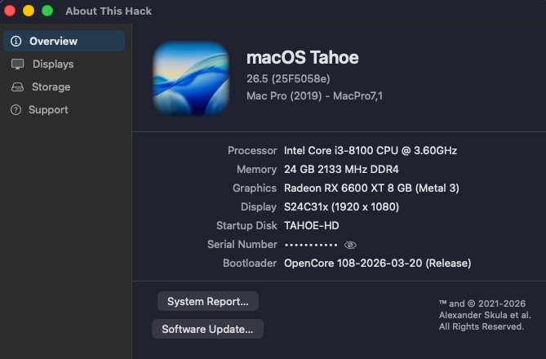
Task: Select the TAHOE-HD startup disk name
Action: point(311,225)
